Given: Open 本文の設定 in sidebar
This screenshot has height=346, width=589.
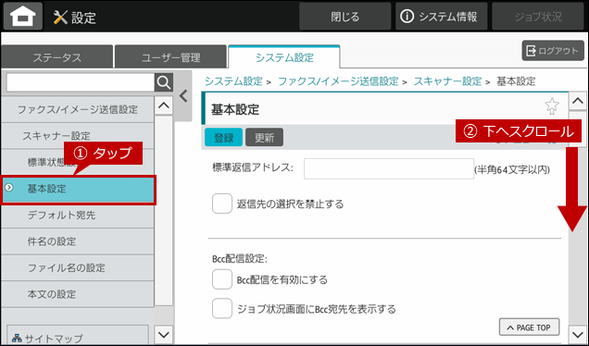Looking at the screenshot, I should point(78,294).
